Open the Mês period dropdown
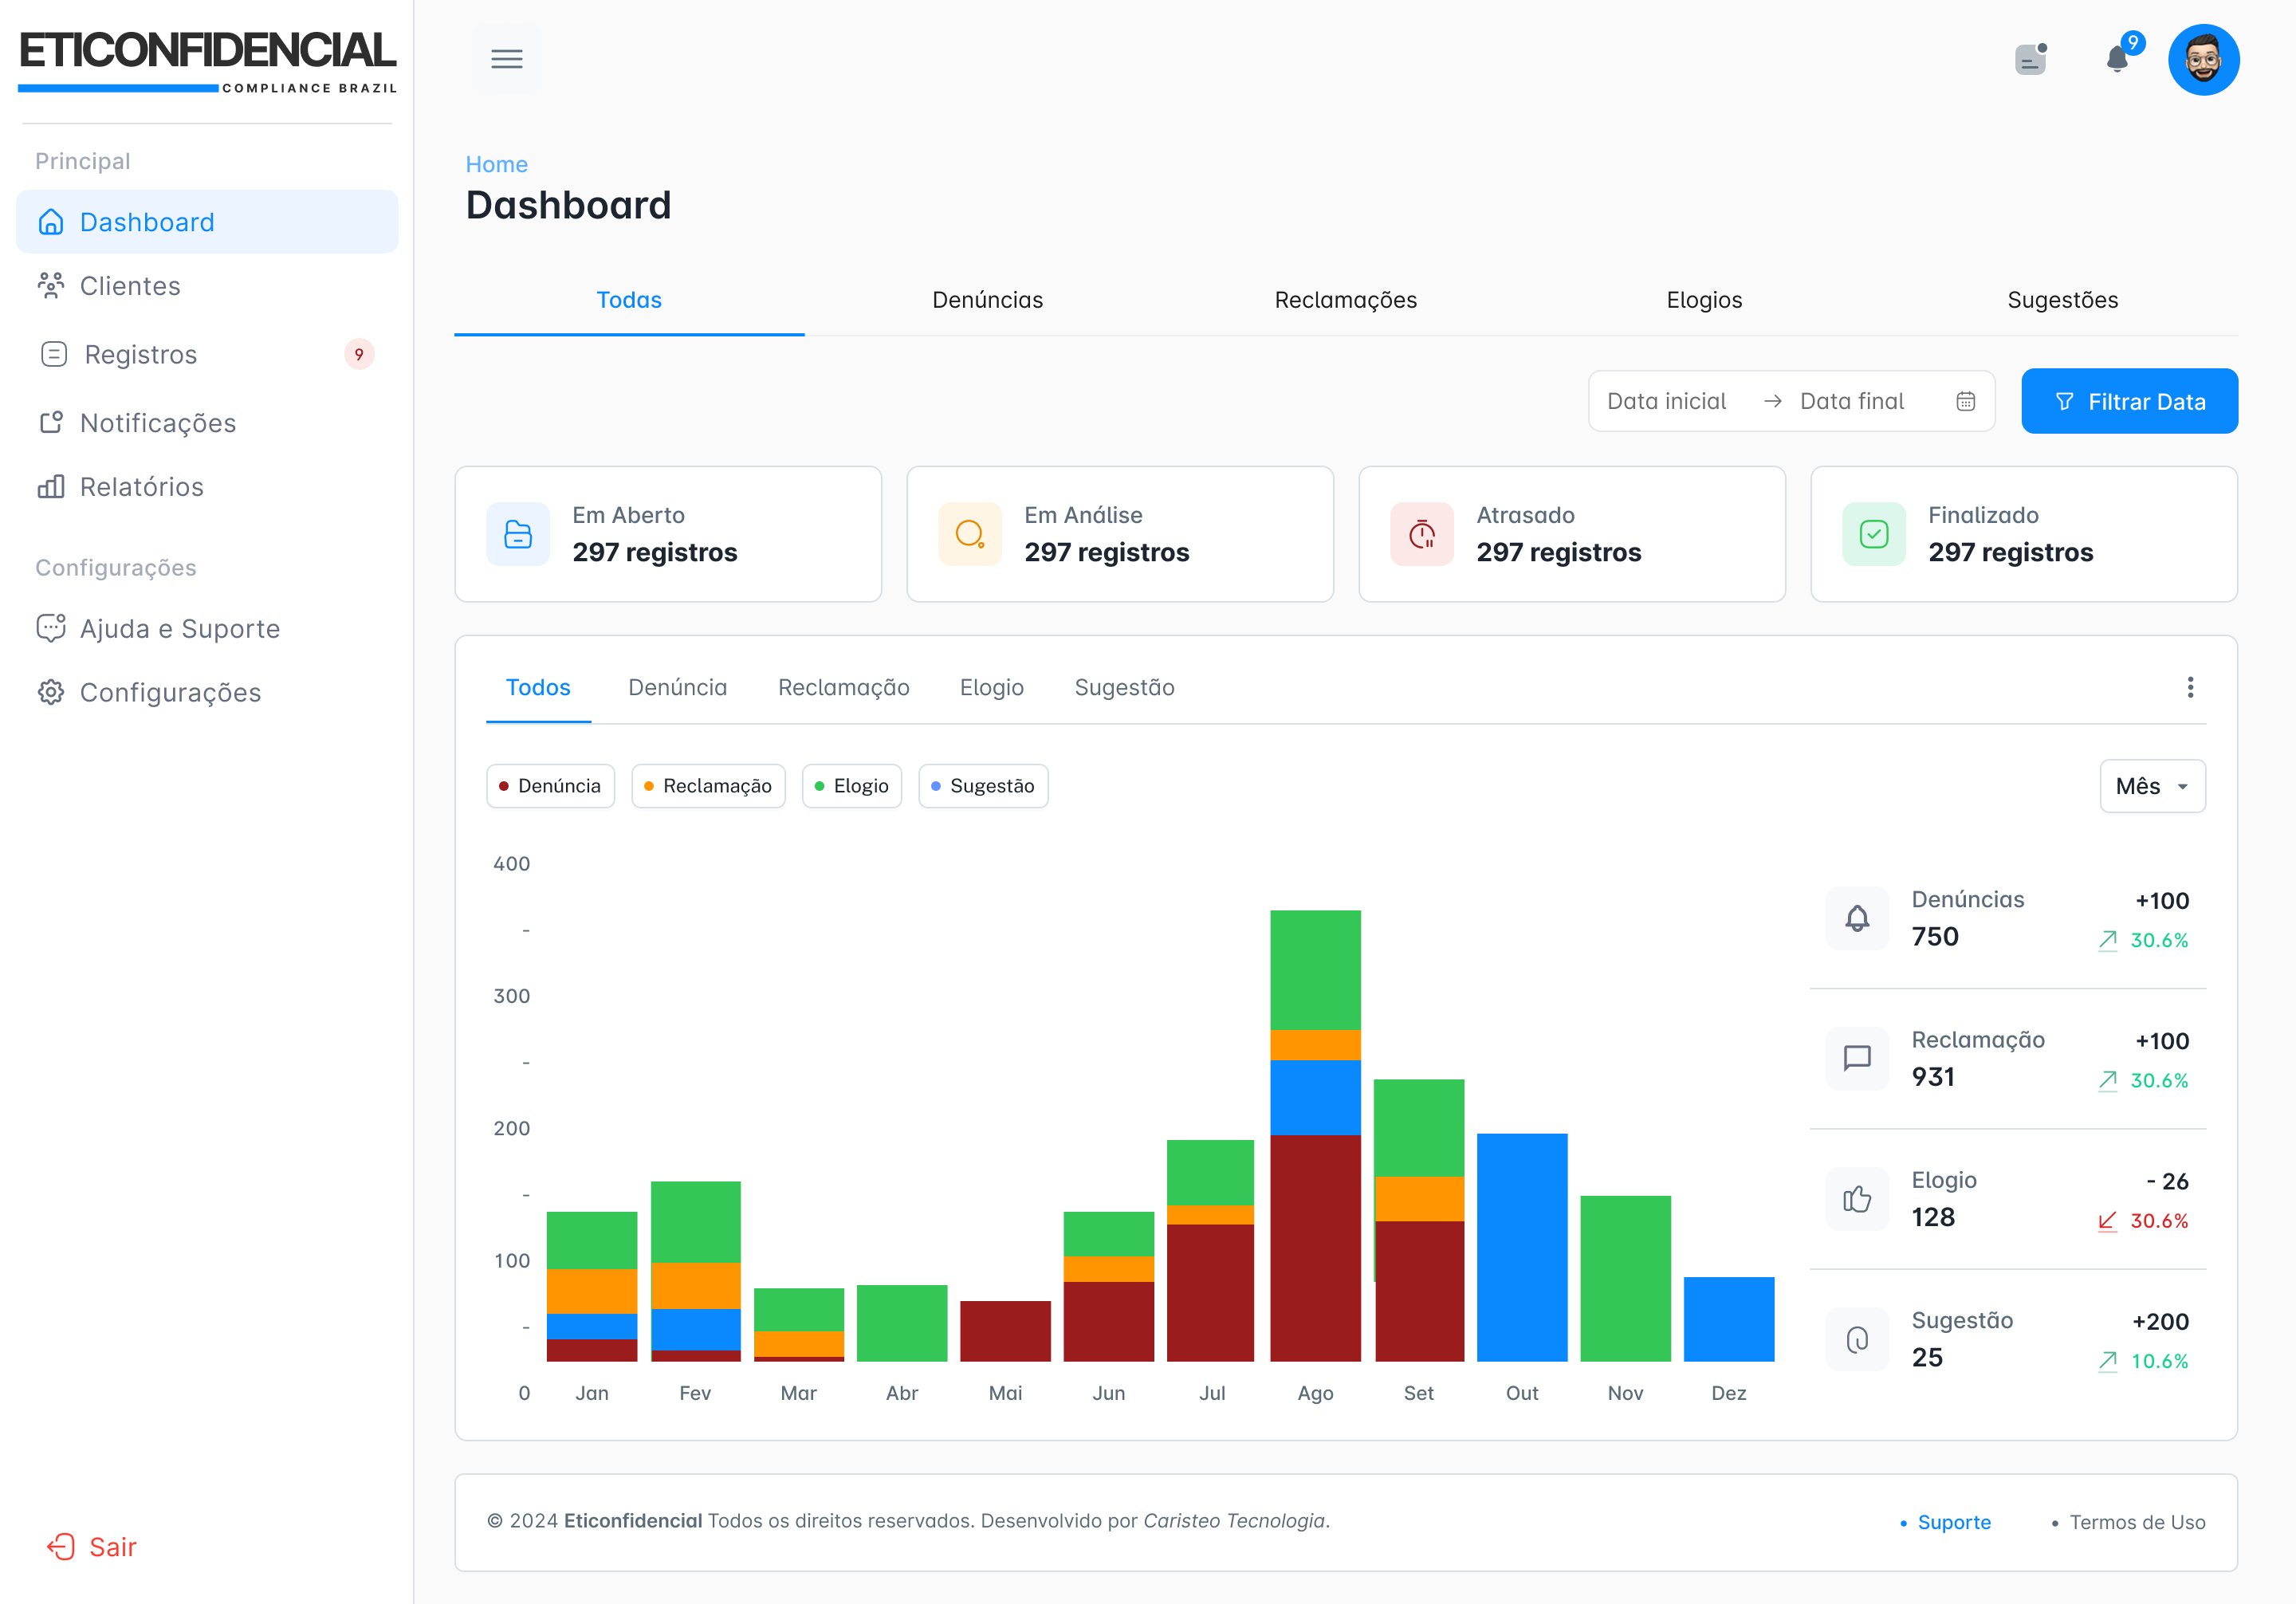Image resolution: width=2296 pixels, height=1604 pixels. [x=2153, y=786]
